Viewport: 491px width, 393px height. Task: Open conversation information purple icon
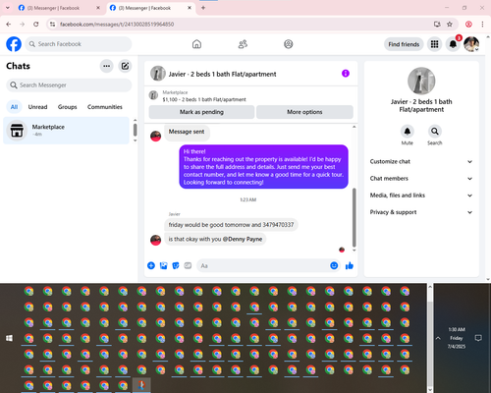(x=346, y=74)
